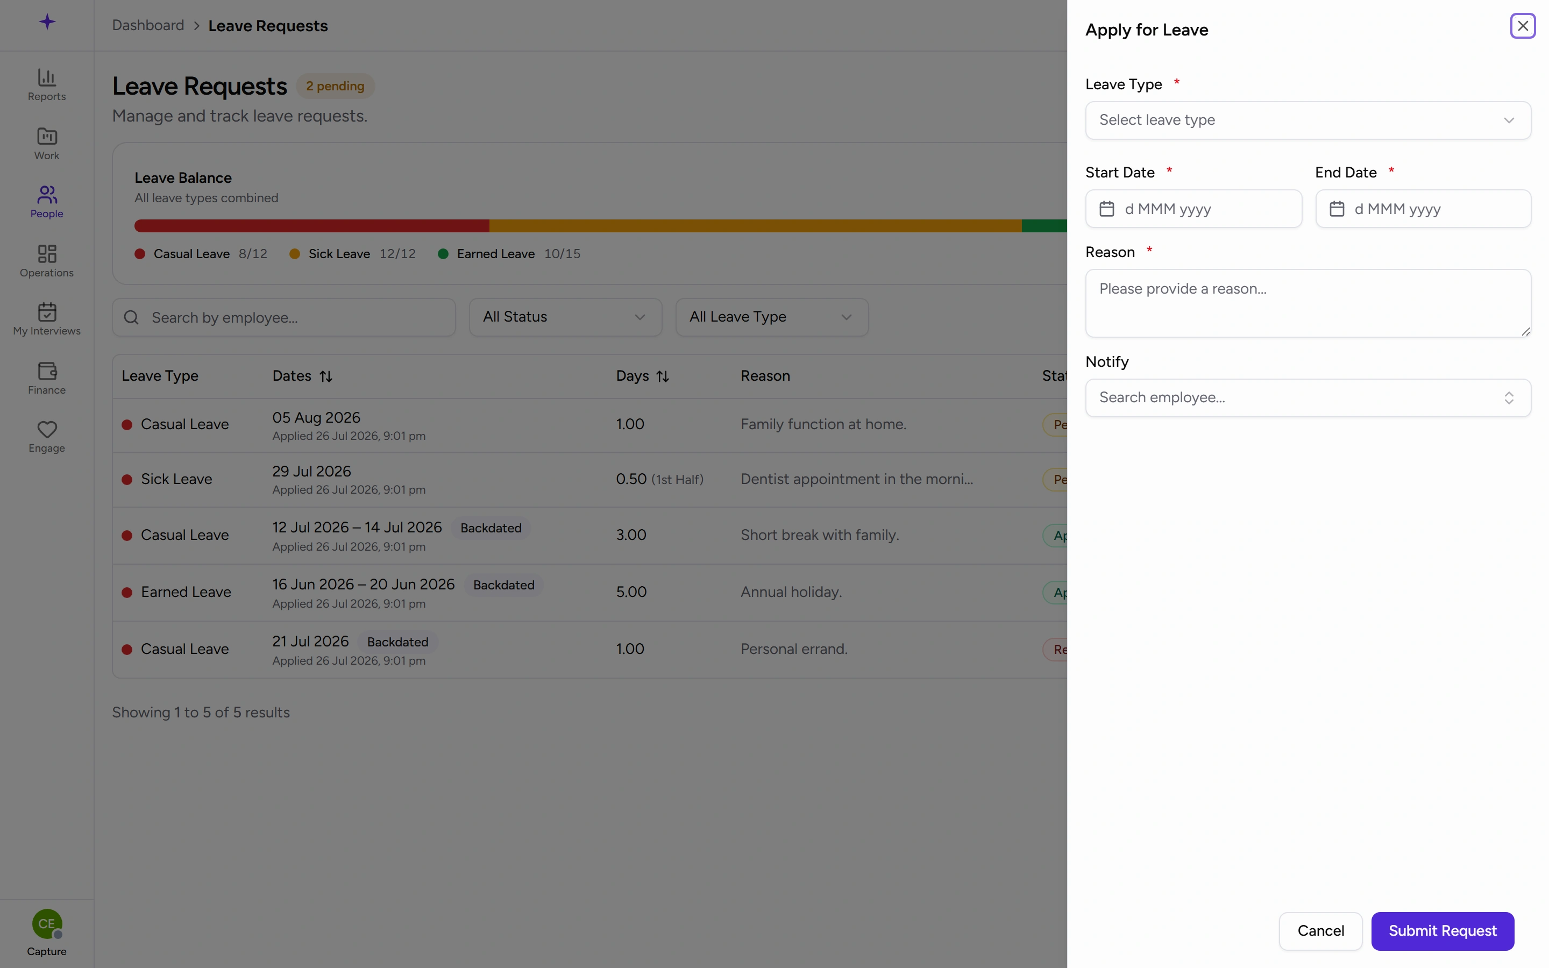1549x968 pixels.
Task: Click 'Dentist appointment in the morni...' reason
Action: click(856, 480)
